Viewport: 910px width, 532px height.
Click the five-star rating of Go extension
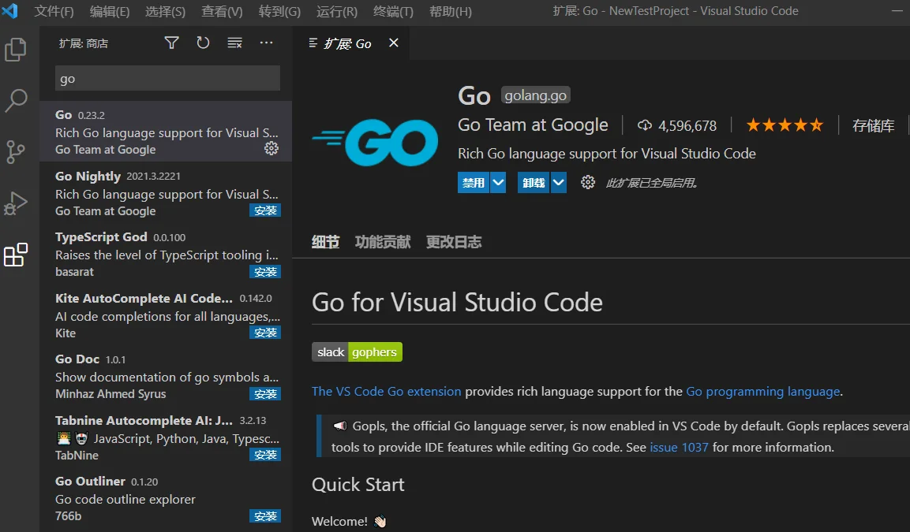(x=785, y=125)
